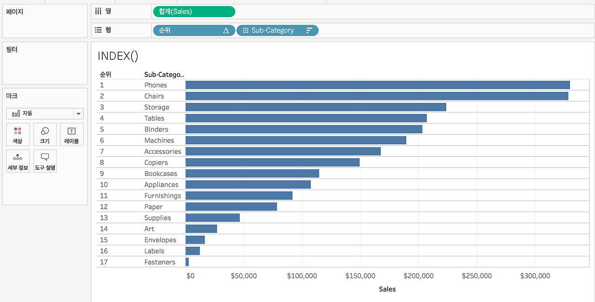Select the Copiers bar
This screenshot has height=302, width=595.
pyautogui.click(x=272, y=162)
